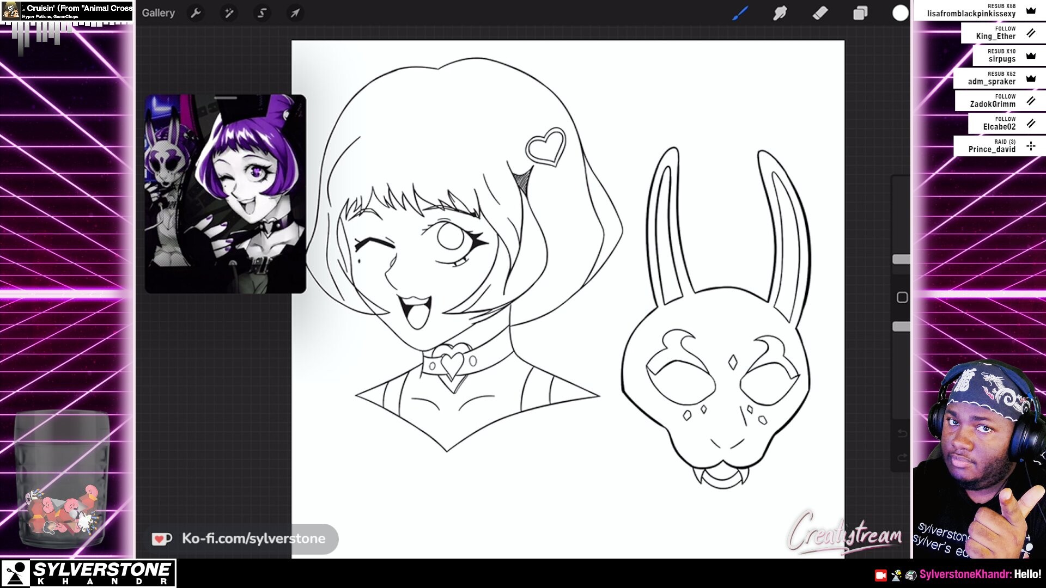Activate the Selection tool

coord(261,13)
